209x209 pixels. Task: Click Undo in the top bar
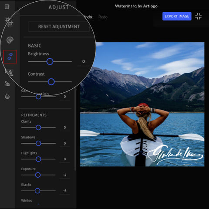coord(88,17)
